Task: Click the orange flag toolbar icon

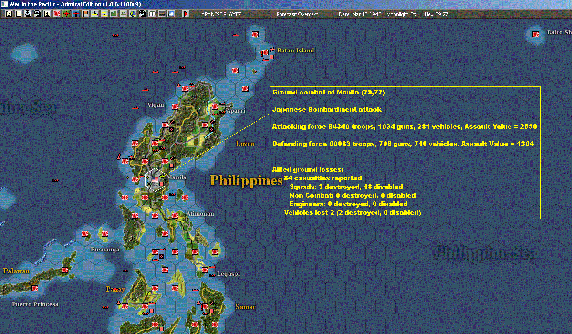Action: (85, 14)
